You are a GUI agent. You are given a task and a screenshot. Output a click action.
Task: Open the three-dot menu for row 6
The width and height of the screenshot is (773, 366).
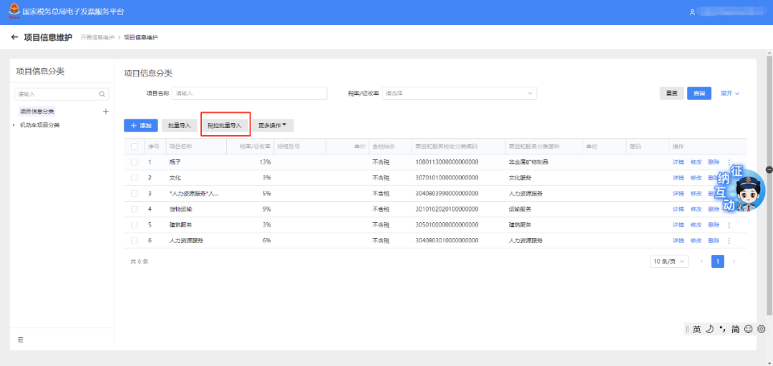click(729, 241)
